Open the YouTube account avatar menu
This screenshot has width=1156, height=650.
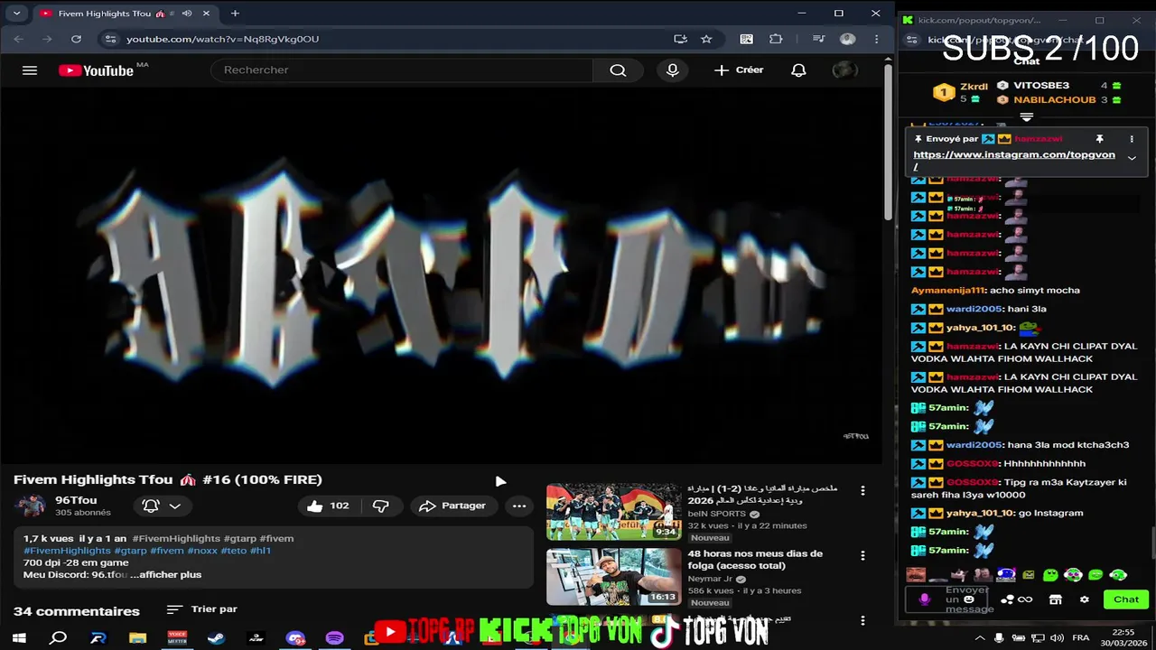pyautogui.click(x=844, y=70)
